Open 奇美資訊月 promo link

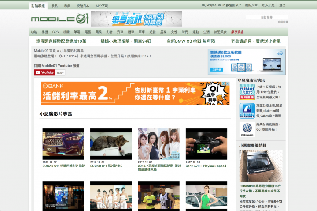point(256,41)
